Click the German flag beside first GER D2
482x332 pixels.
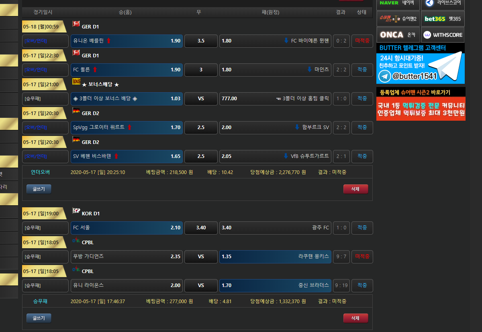76,111
